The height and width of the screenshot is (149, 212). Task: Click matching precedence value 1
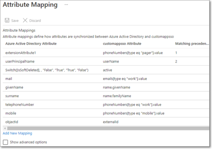[x=176, y=53]
